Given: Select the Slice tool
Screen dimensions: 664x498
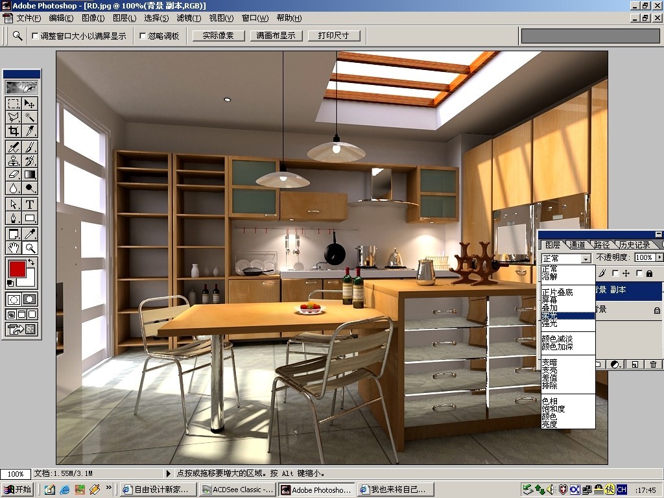Looking at the screenshot, I should [x=30, y=131].
